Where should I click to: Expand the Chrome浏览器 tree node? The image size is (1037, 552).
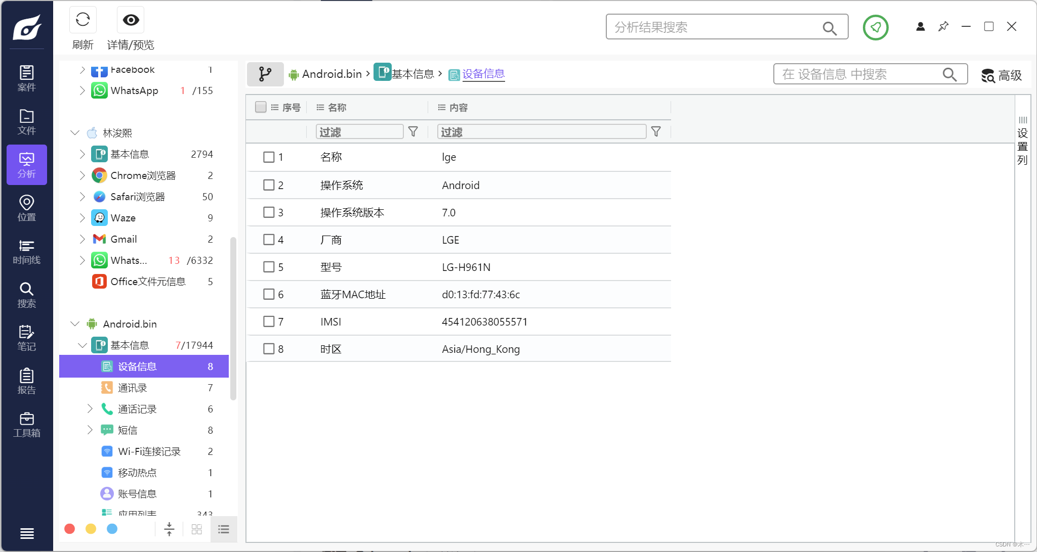tap(82, 175)
